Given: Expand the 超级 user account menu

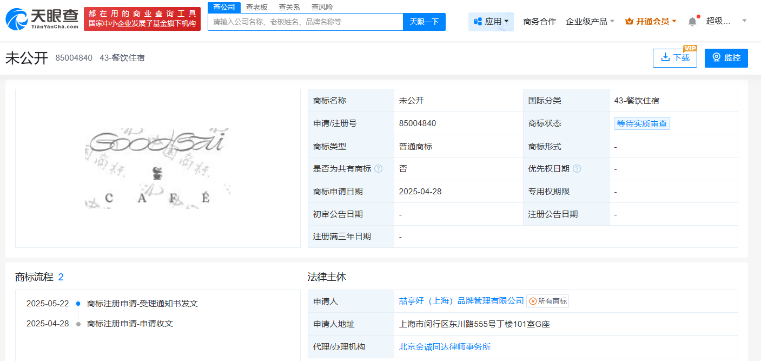Looking at the screenshot, I should pos(726,21).
